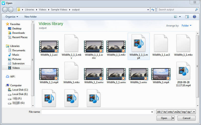This screenshot has height=125, width=201.
Task: Open Local Disk (C:) in sidebar
Action: (20, 90)
